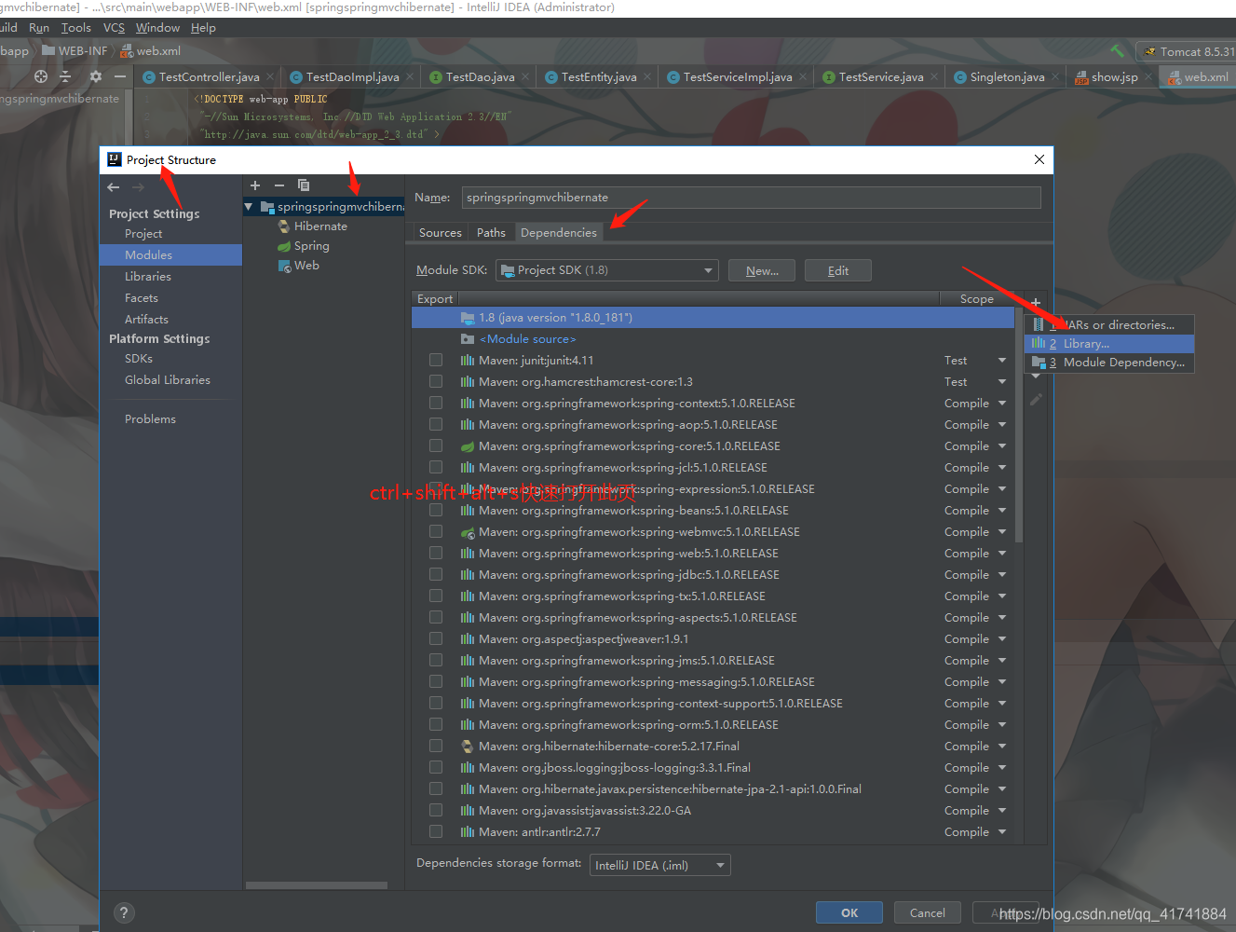
Task: Switch to the Paths tab
Action: click(x=491, y=233)
